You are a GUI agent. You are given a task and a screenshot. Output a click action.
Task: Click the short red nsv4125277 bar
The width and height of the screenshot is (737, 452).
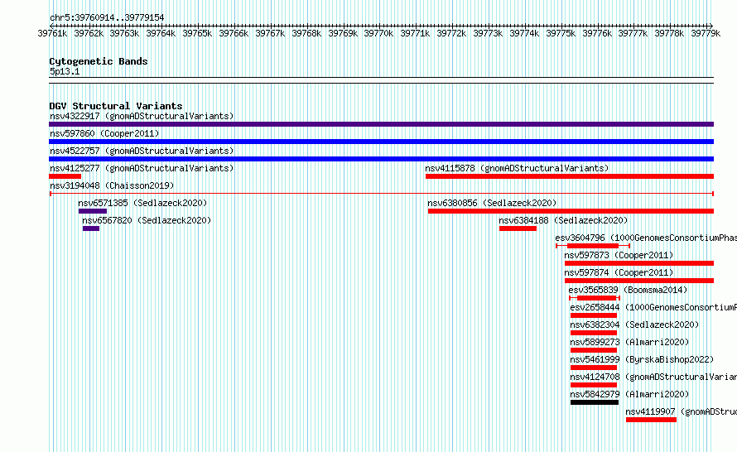(65, 176)
